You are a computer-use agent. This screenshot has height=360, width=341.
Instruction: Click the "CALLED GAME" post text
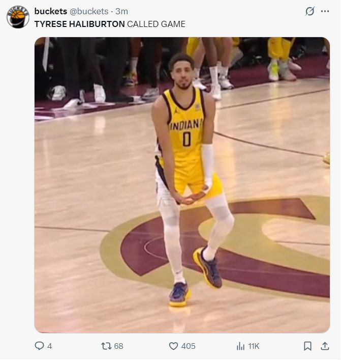point(156,24)
